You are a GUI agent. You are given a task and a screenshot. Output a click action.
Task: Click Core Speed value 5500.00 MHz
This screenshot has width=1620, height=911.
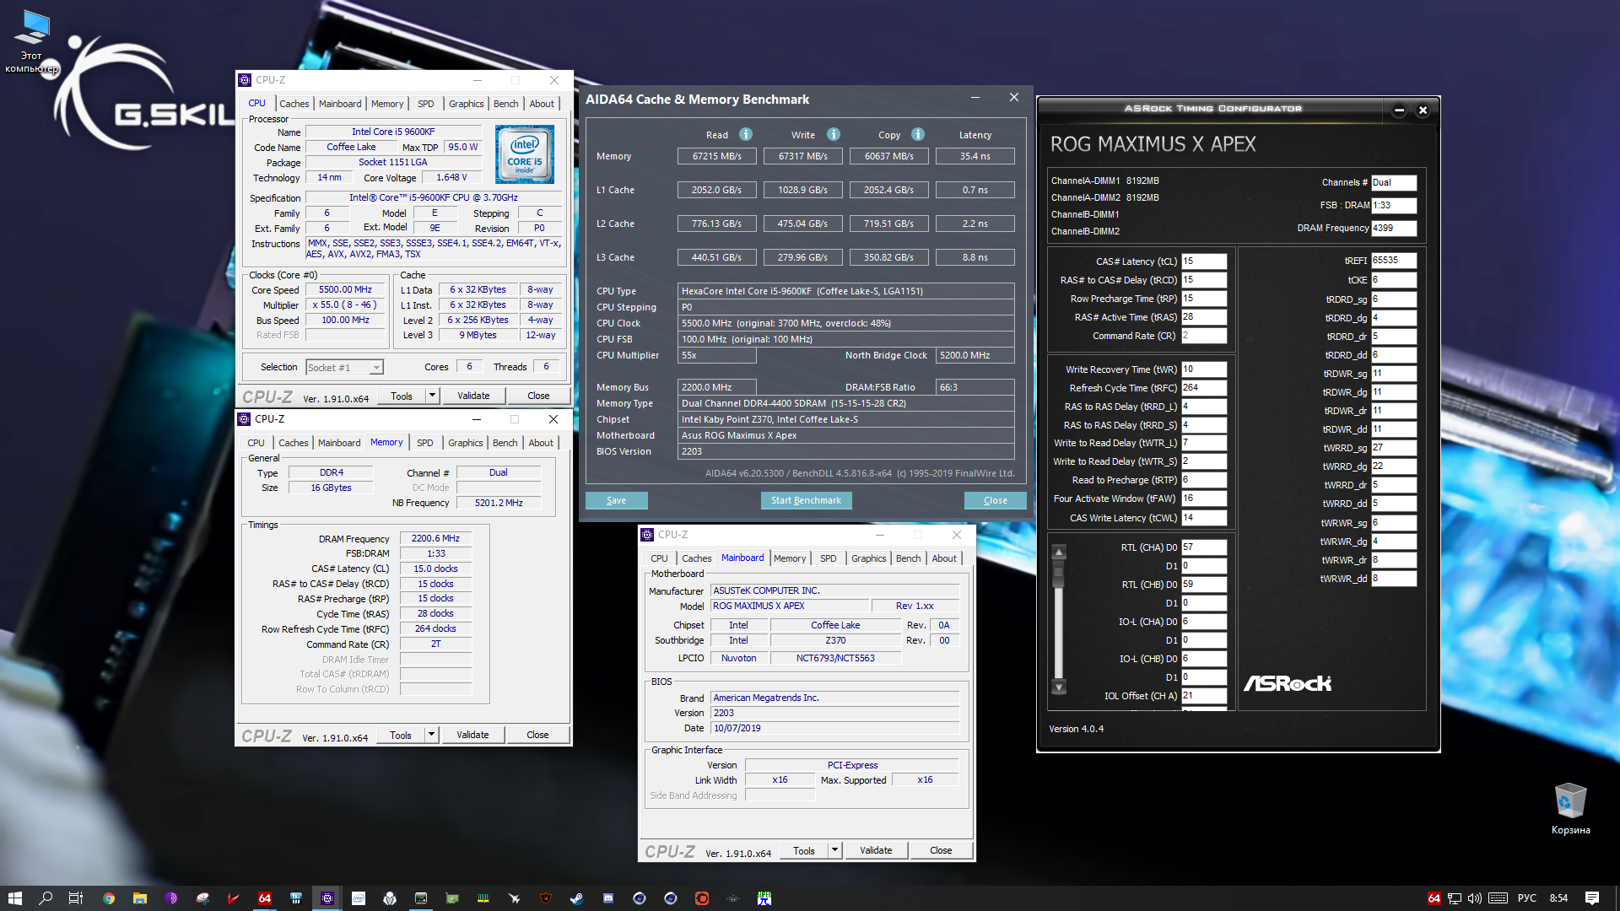point(345,289)
